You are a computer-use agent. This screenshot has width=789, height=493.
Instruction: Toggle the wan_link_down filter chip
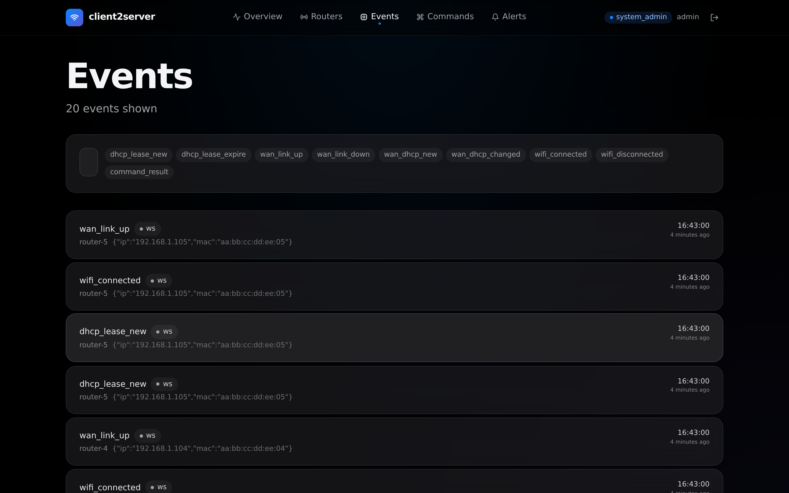coord(343,154)
